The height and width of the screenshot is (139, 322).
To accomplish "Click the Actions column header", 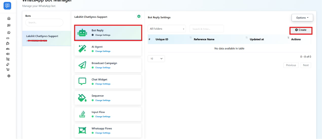I will tap(296, 39).
